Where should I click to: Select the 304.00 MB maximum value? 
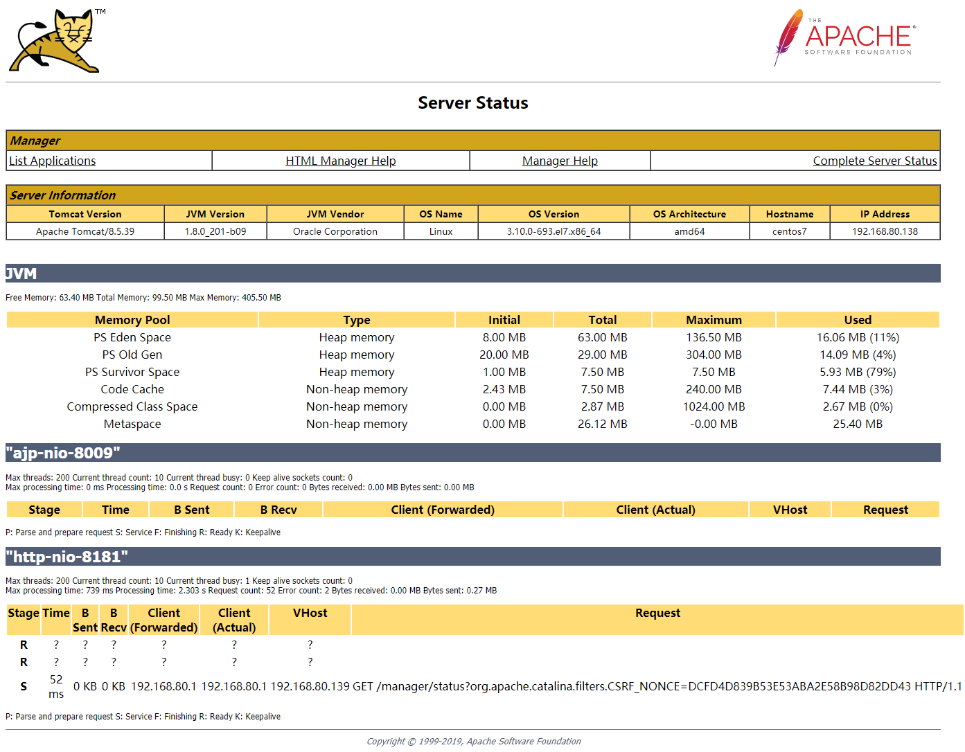point(714,355)
